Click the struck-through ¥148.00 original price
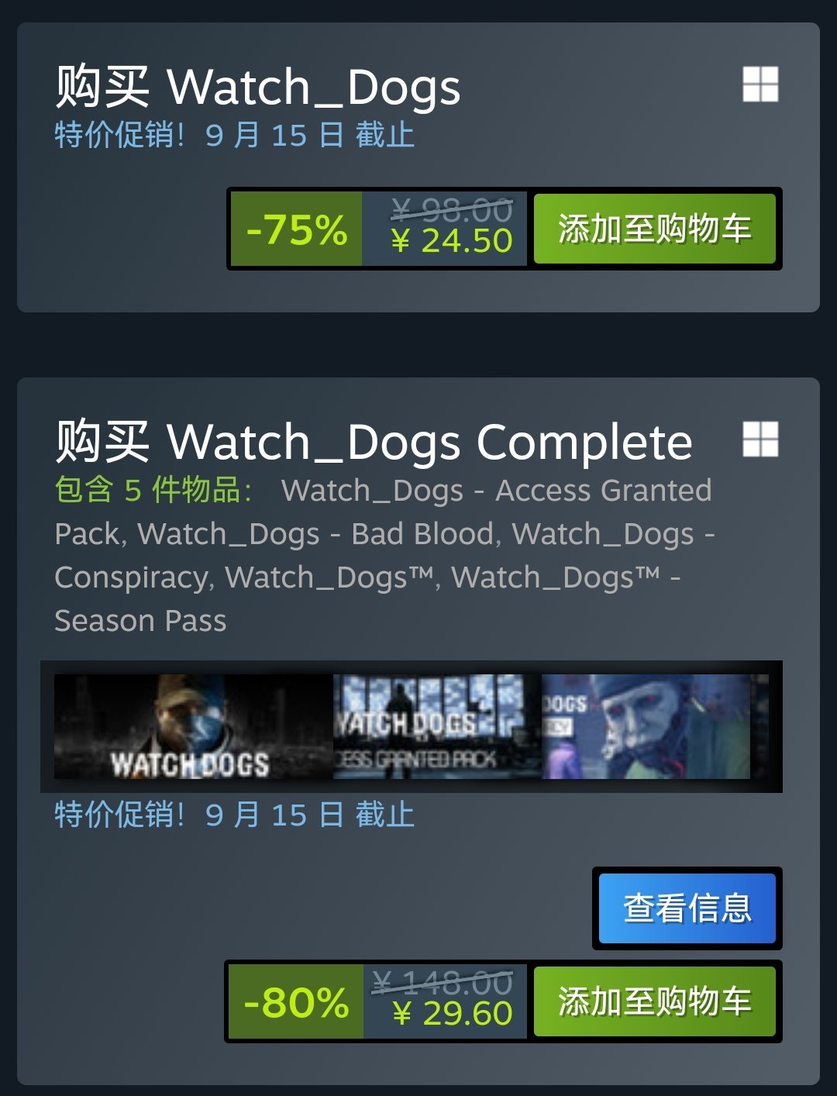 point(443,983)
